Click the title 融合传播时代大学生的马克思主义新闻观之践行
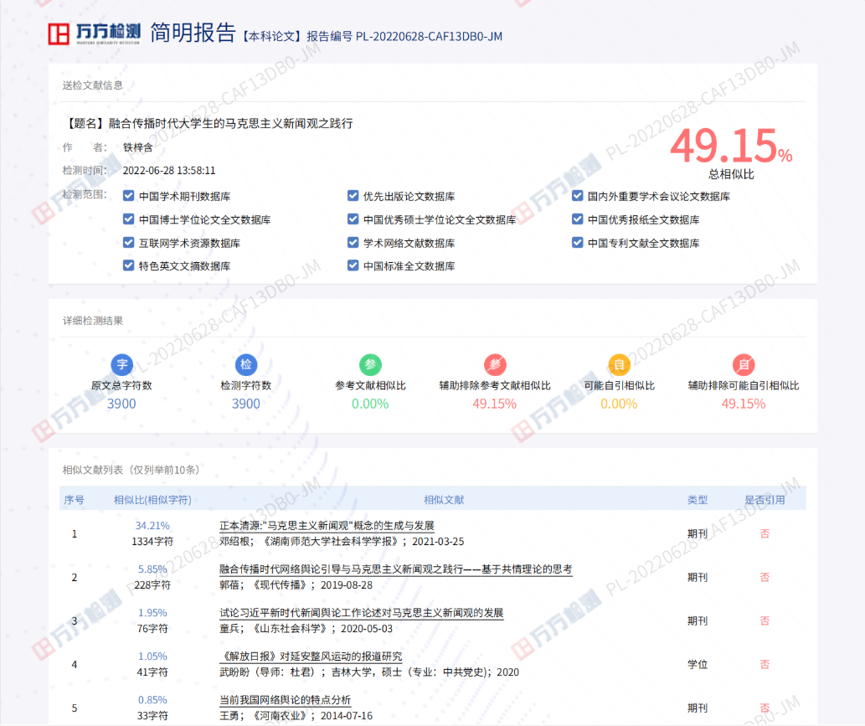 click(x=230, y=124)
